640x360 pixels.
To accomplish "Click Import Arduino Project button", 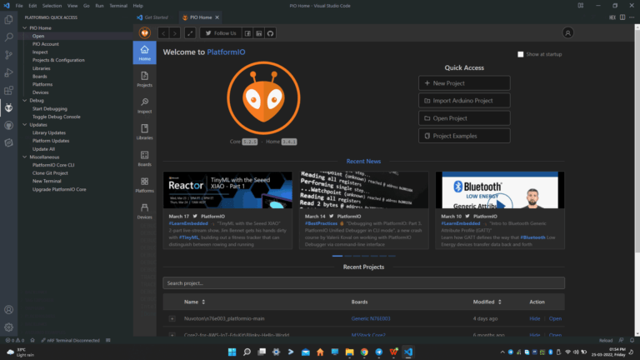I will coord(464,101).
